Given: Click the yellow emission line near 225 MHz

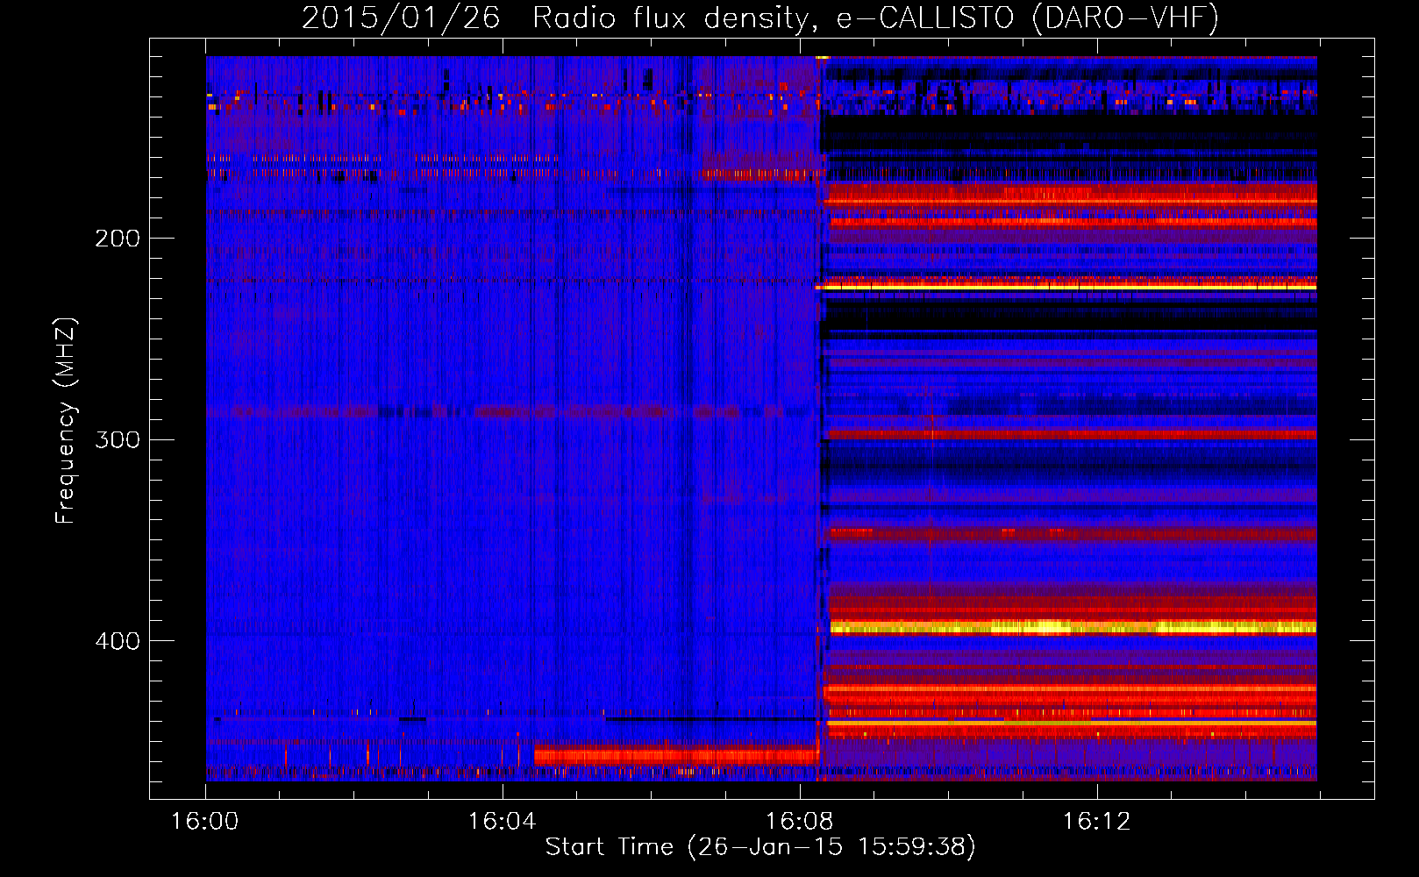Looking at the screenshot, I should pyautogui.click(x=1066, y=287).
